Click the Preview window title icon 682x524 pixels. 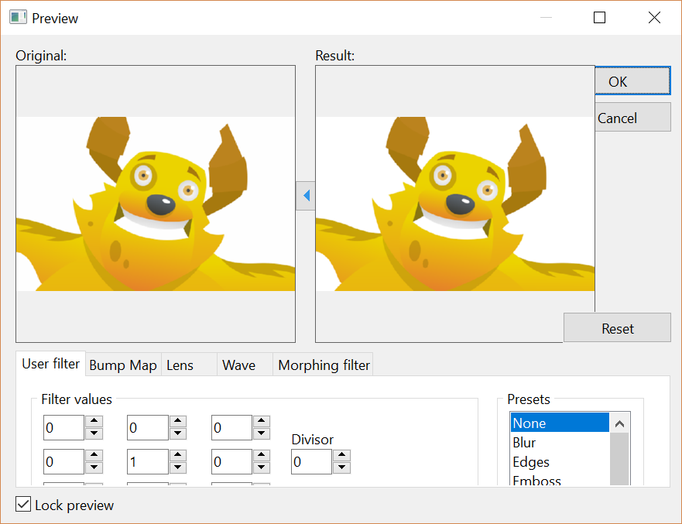[x=19, y=18]
